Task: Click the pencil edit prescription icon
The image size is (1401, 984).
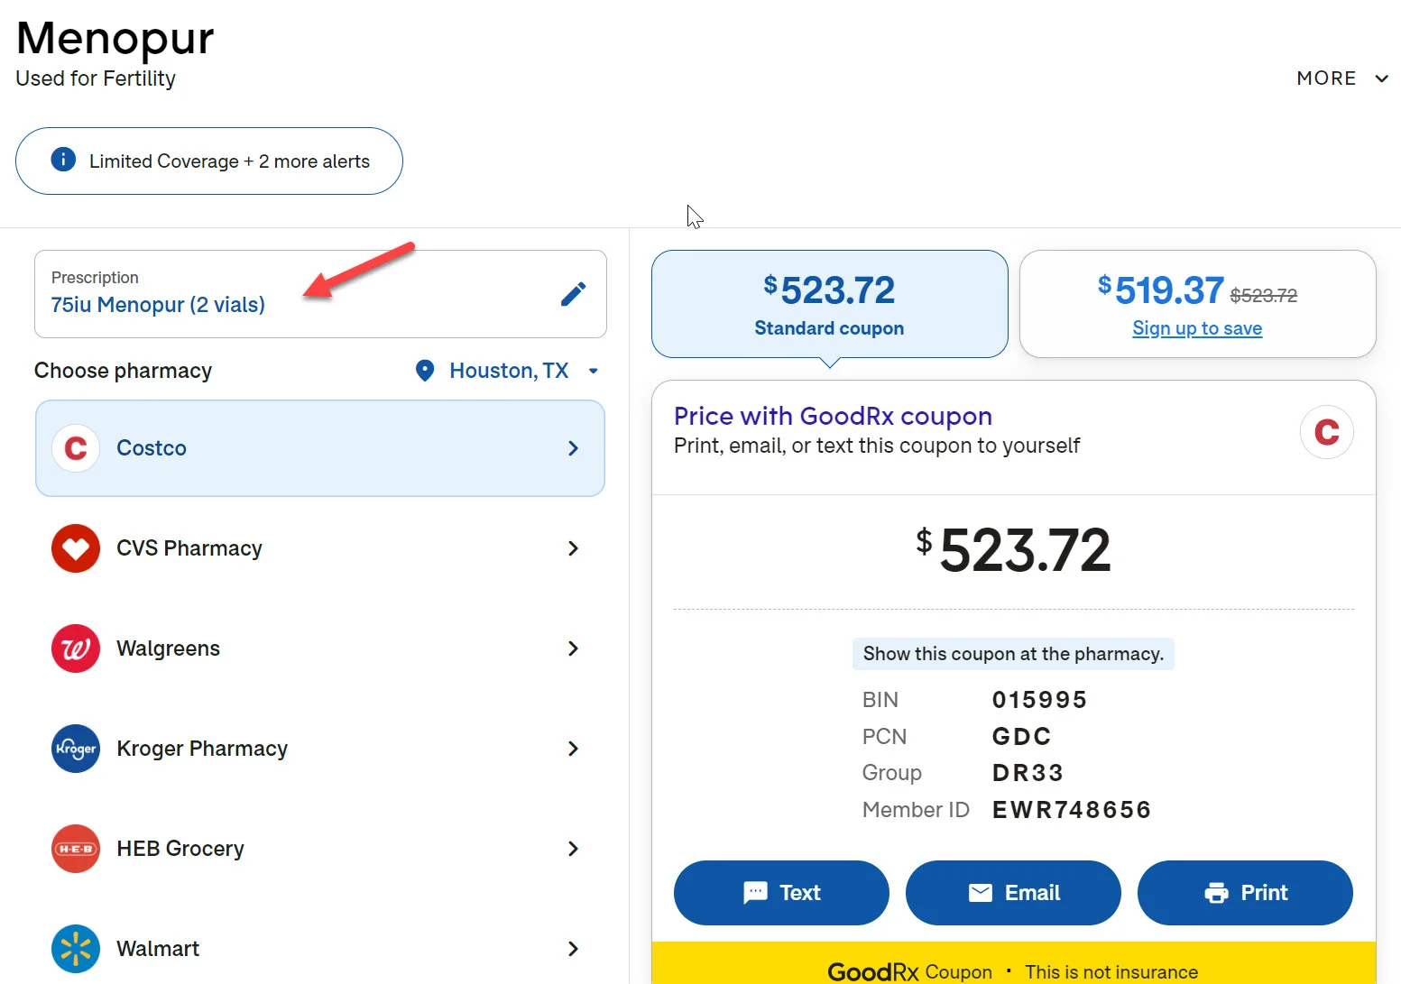Action: coord(573,294)
